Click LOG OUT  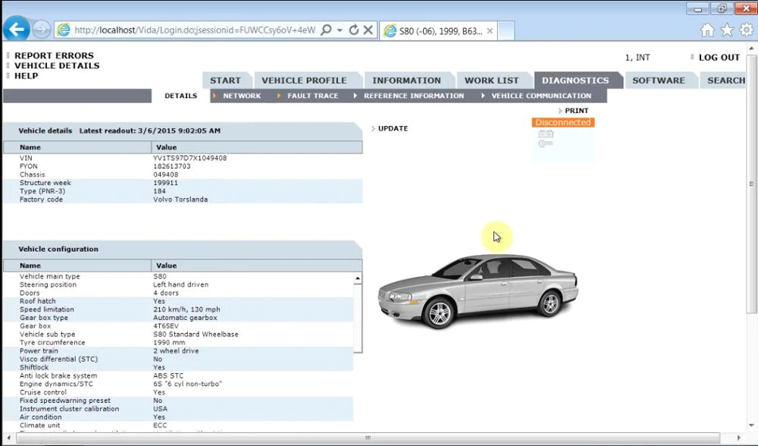(x=719, y=57)
